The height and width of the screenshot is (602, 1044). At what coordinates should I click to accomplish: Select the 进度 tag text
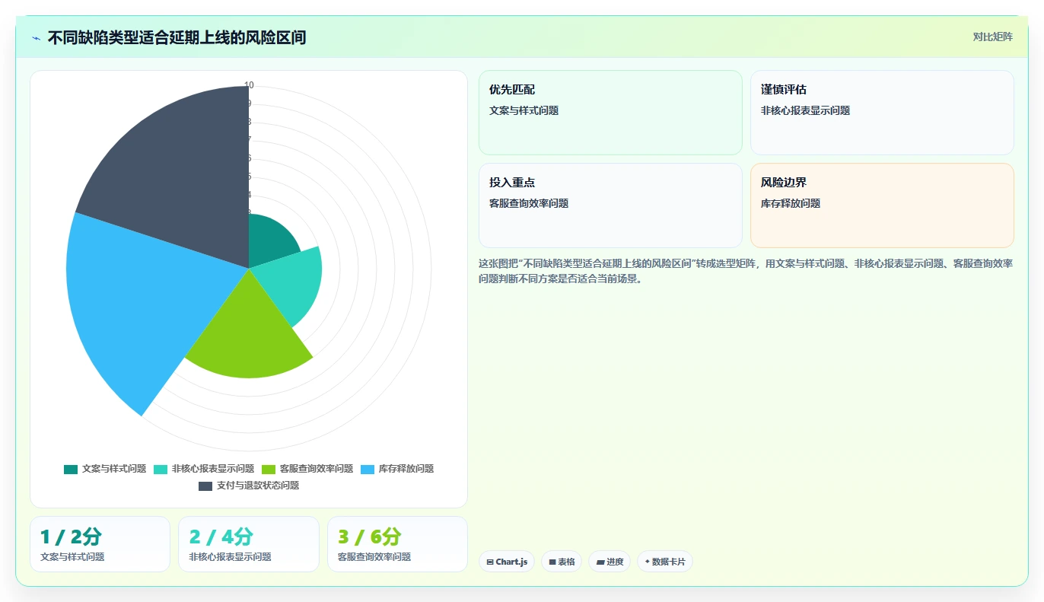[615, 562]
